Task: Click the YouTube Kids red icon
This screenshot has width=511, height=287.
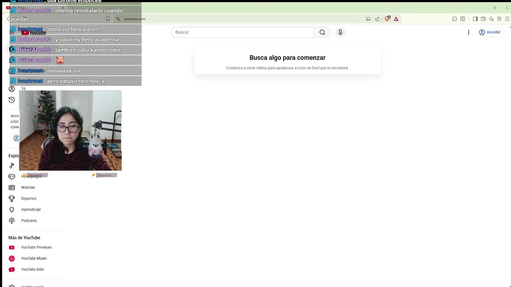Action: pyautogui.click(x=12, y=269)
